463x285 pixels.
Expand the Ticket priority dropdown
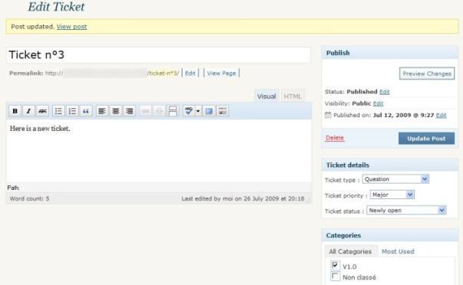392,195
